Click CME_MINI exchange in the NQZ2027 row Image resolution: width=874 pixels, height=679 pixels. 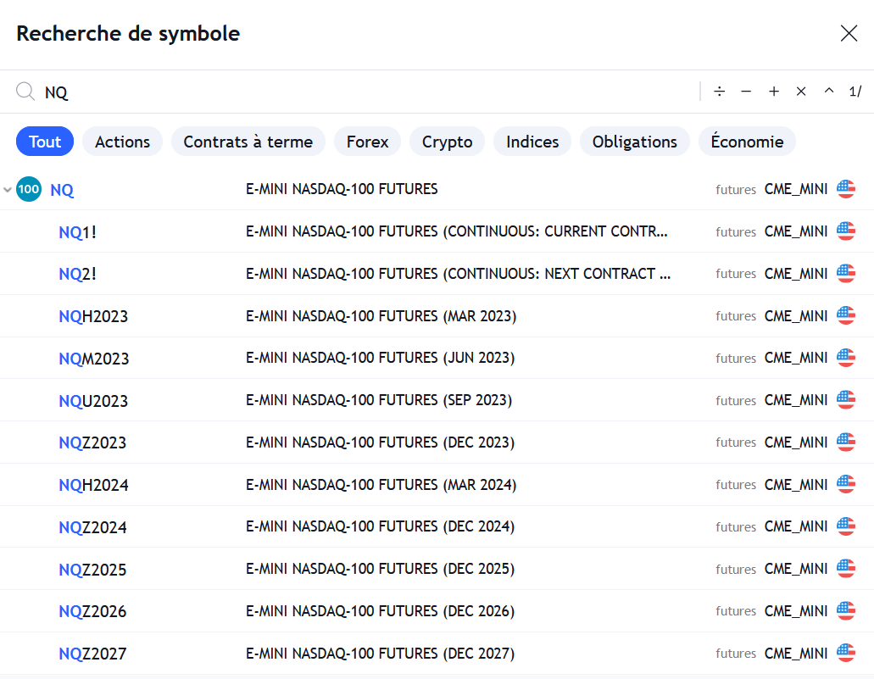(x=796, y=654)
